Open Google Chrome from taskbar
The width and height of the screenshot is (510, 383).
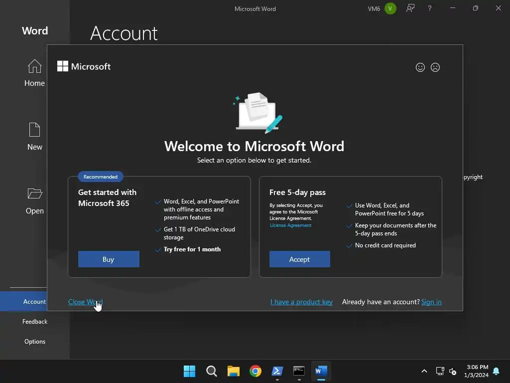coord(255,371)
